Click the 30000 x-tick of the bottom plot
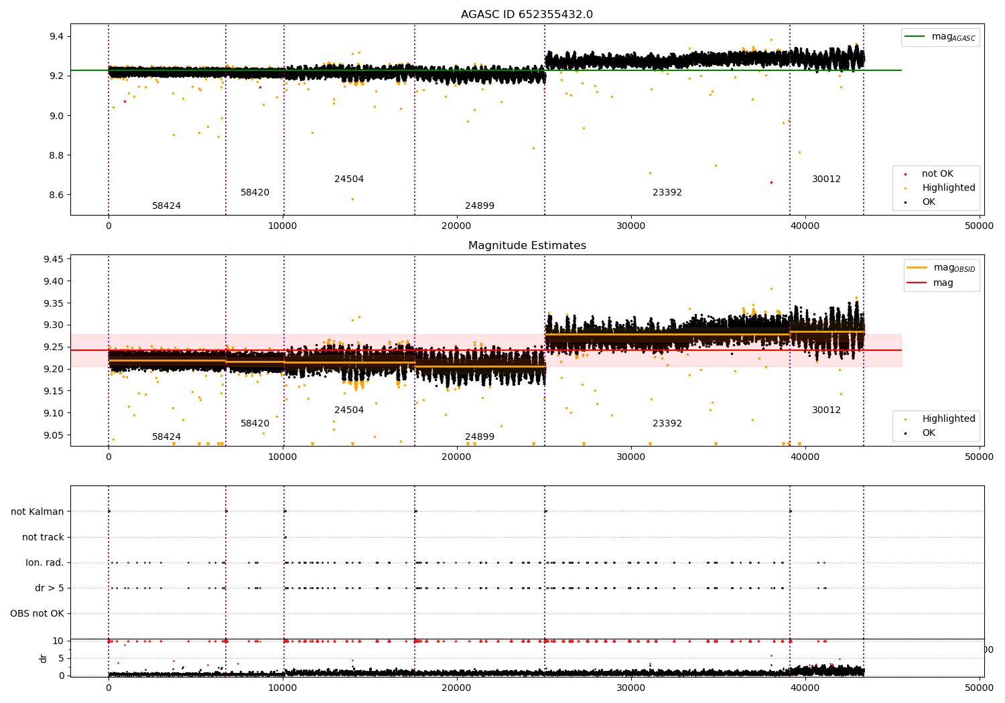This screenshot has width=1005, height=703. coord(630,687)
